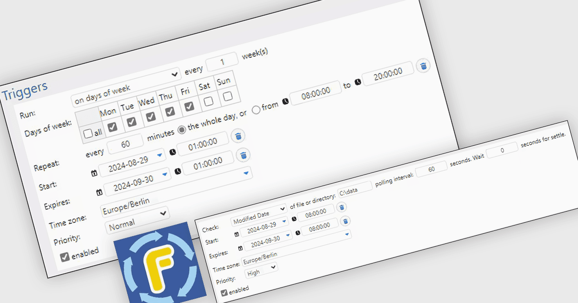
Task: Click the 'Days of week:' label
Action: pos(48,129)
